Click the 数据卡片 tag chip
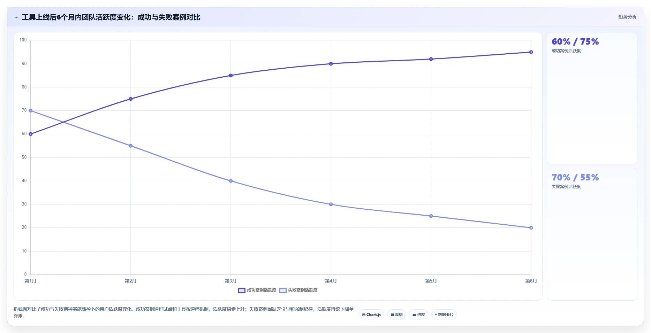Image resolution: width=651 pixels, height=333 pixels. [x=444, y=315]
